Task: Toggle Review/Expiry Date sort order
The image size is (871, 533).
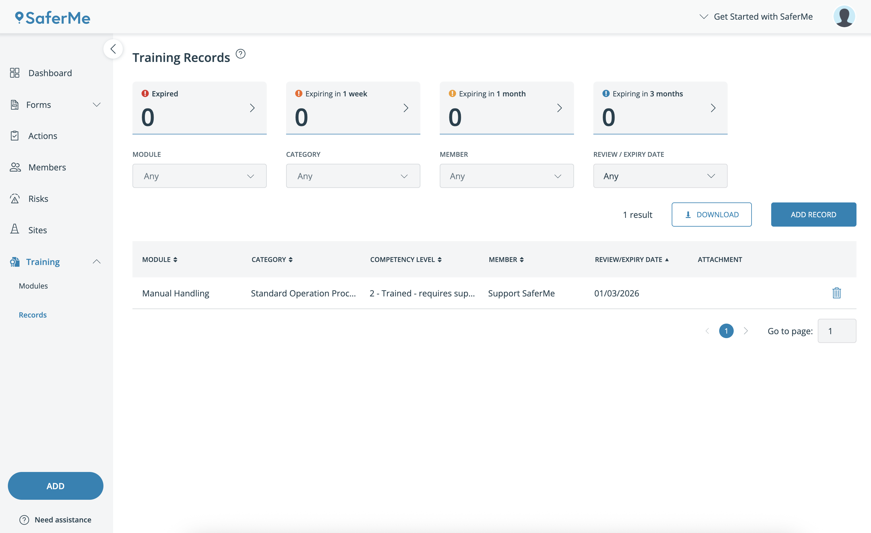Action: tap(631, 260)
